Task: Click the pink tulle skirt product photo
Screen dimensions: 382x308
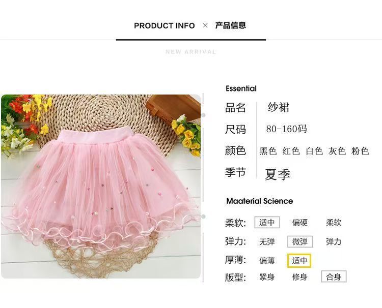Action: (x=101, y=187)
